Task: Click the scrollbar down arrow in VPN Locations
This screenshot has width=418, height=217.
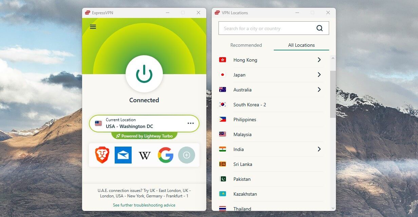Action: [333, 208]
